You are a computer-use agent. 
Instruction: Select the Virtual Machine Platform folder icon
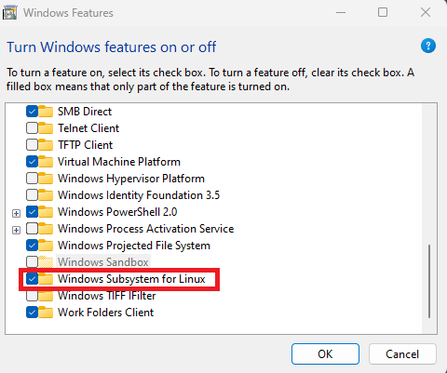(x=46, y=161)
